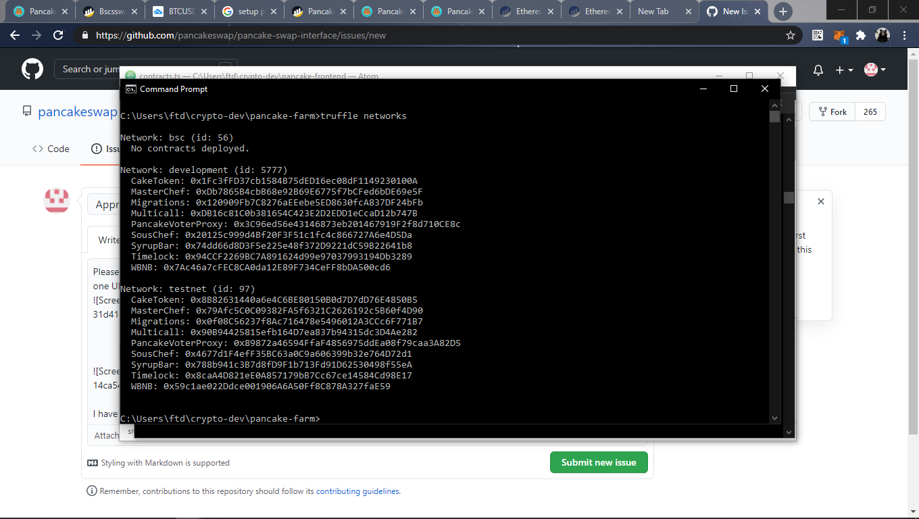This screenshot has width=919, height=519.
Task: Open a new browser tab with the plus button
Action: click(x=783, y=11)
